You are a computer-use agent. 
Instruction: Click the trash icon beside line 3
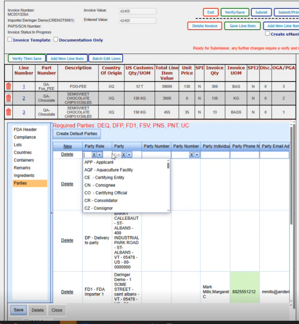tap(8, 112)
